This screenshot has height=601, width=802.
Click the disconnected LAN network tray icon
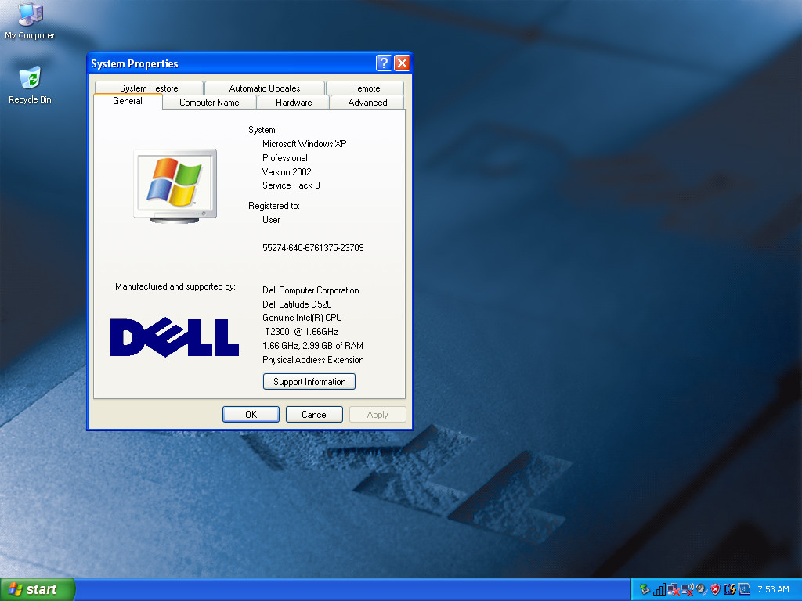tap(673, 589)
